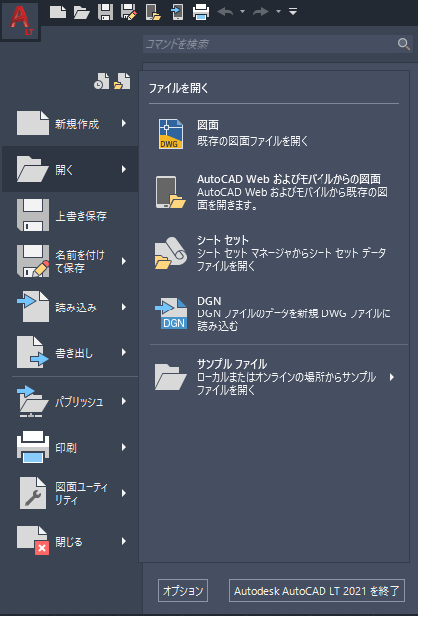Expand the 印刷 submenu arrow
Screen dimensions: 428x620
tap(124, 447)
